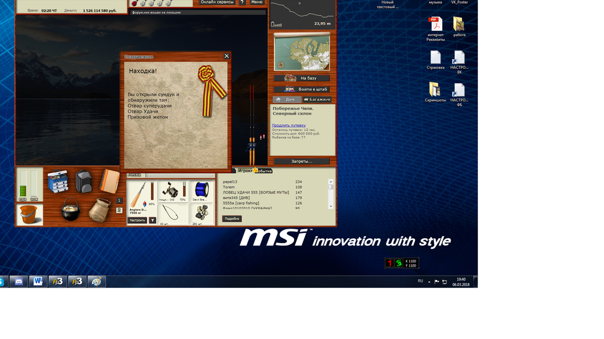The width and height of the screenshot is (604, 339).
Task: Expand the dropdown arrow beside Настроить
Action: (152, 220)
